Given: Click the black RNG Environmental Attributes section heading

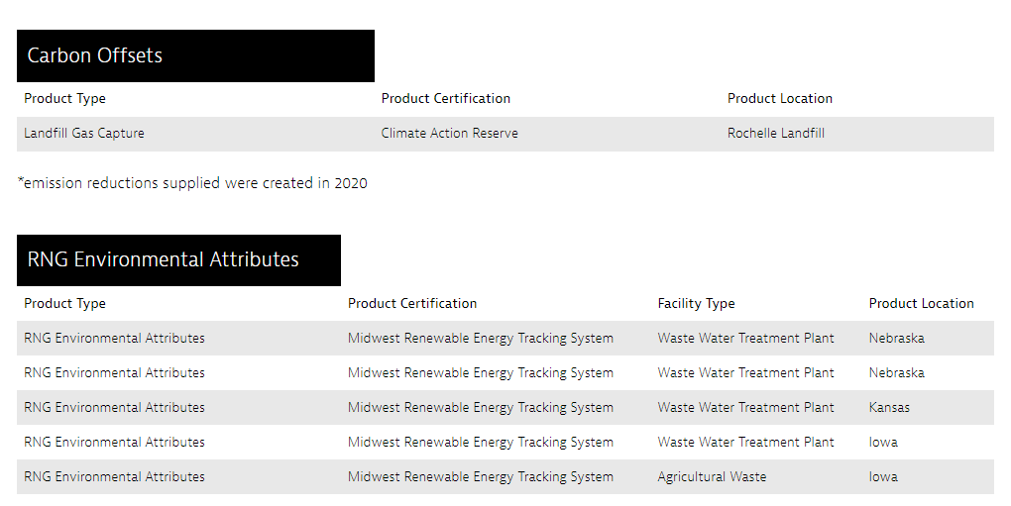Looking at the screenshot, I should pos(178,260).
